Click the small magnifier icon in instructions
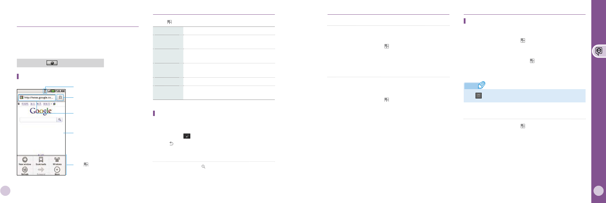 (203, 167)
